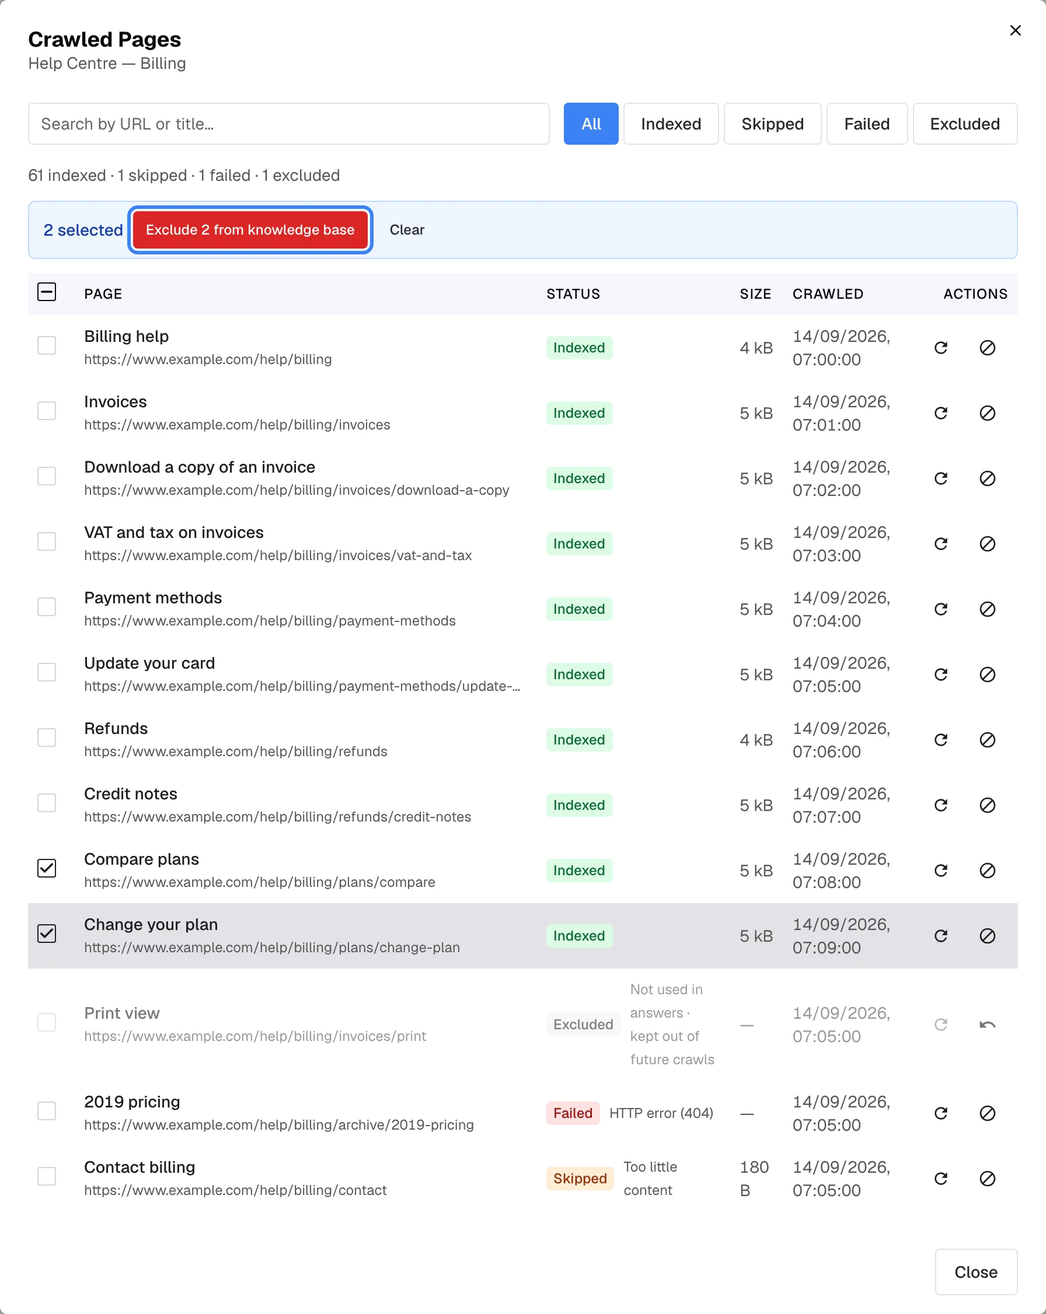Exclude the Contact billing page icon
This screenshot has width=1046, height=1314.
click(x=987, y=1178)
